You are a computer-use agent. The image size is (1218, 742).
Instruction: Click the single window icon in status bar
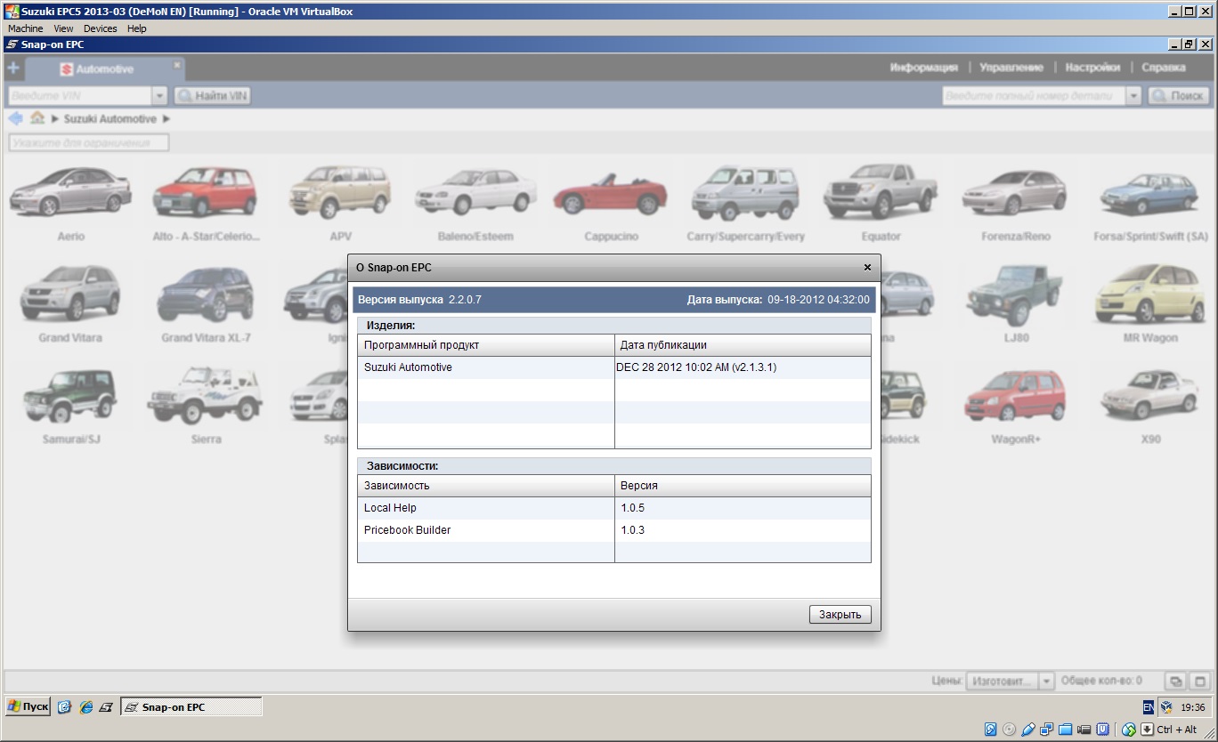coord(1199,682)
